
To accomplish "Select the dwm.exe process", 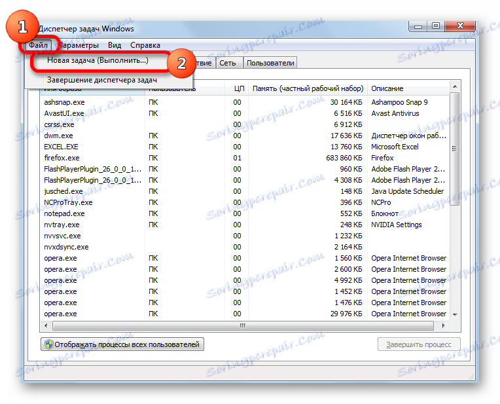I will coord(245,136).
